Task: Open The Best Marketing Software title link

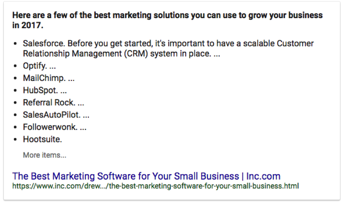Action: point(146,176)
